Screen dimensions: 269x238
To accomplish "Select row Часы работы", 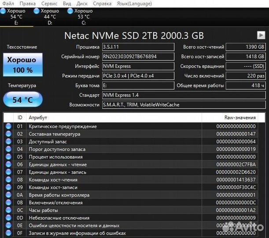I will (131, 210).
